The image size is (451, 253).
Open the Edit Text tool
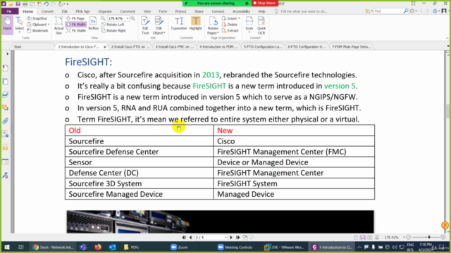(x=145, y=25)
